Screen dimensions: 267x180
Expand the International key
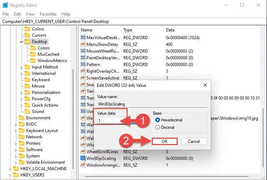pos(22,74)
